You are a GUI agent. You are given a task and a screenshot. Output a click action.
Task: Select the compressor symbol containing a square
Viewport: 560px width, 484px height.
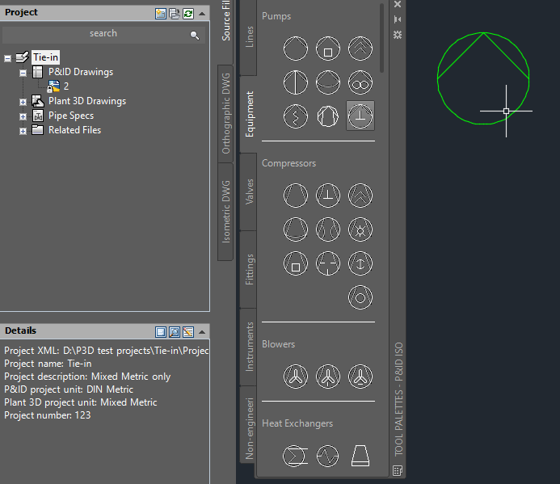click(296, 263)
